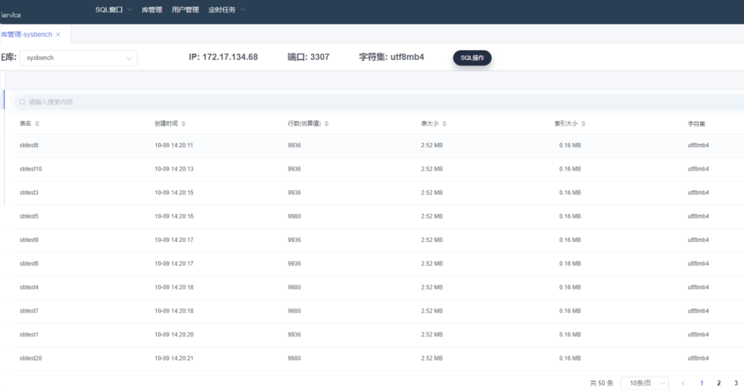Open 用户管理 menu item

coord(185,10)
